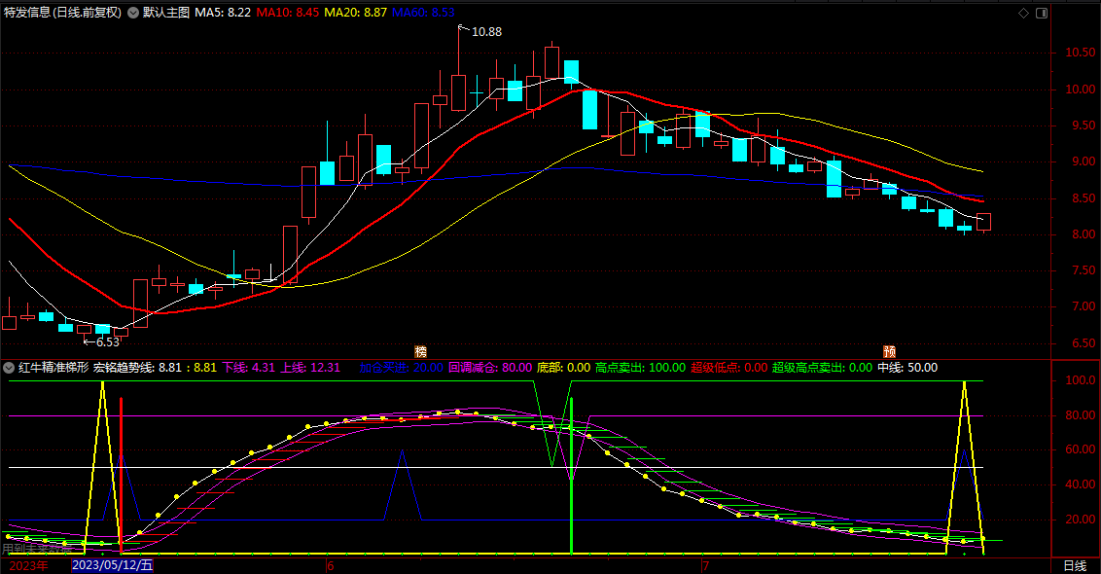Click the 回调减仓: 80.00 label
Viewport: 1101px width, 574px height.
pyautogui.click(x=490, y=368)
